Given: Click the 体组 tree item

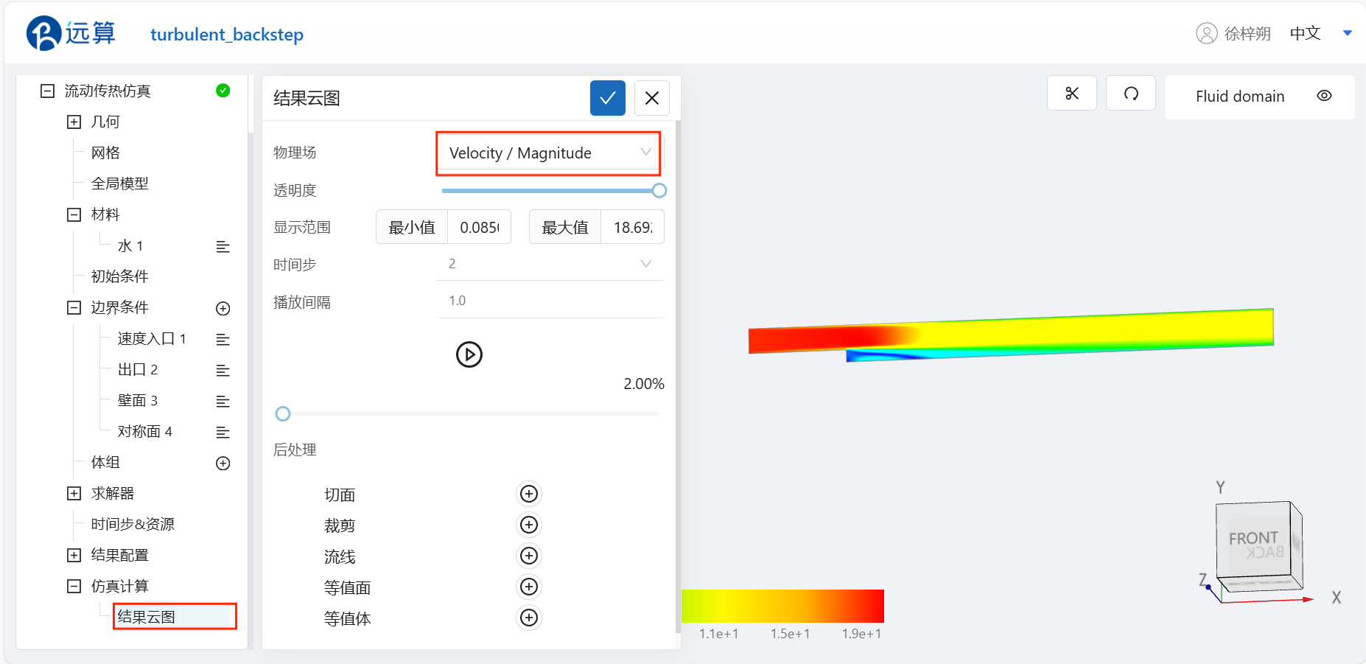Looking at the screenshot, I should 105,462.
